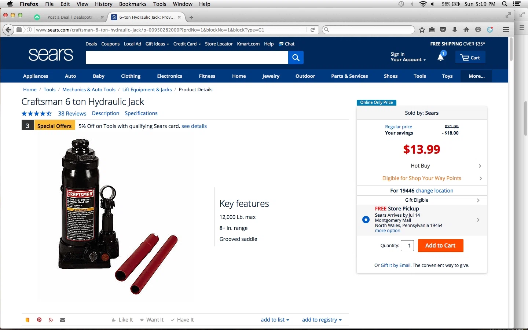Share product via Google Plus icon
This screenshot has height=330, width=528.
[x=51, y=320]
